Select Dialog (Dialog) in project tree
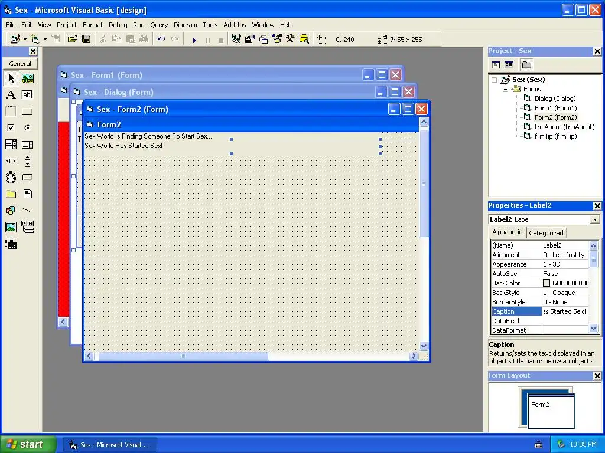Viewport: 605px width, 453px height. pyautogui.click(x=555, y=99)
